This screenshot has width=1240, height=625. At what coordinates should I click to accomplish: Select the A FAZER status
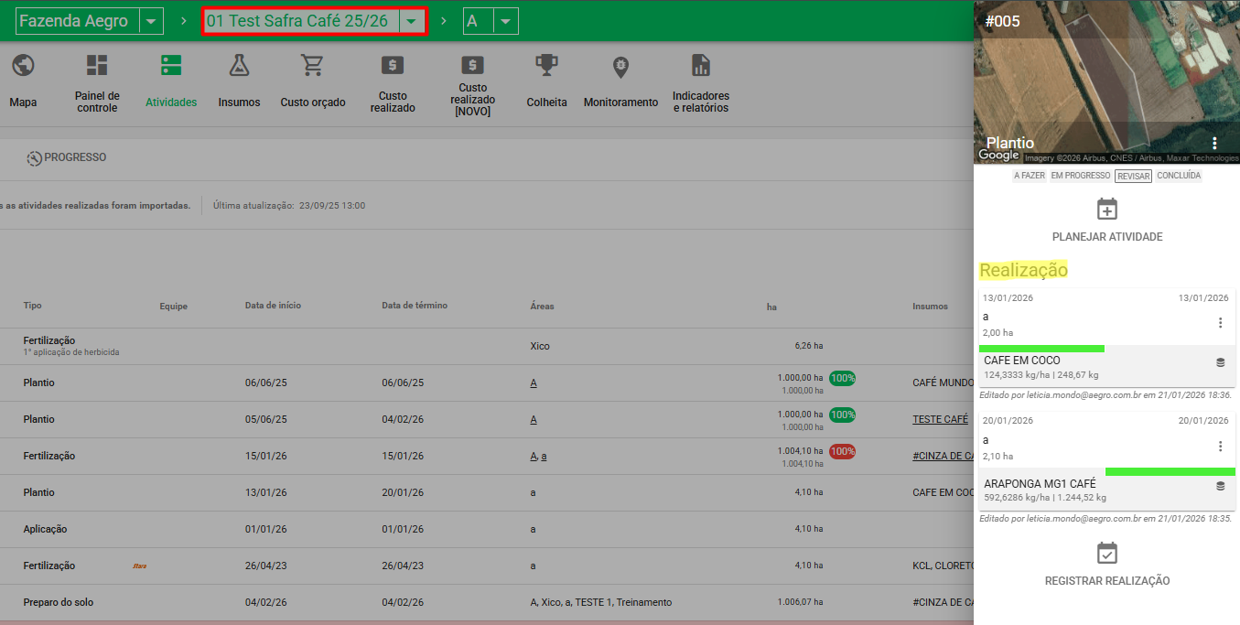click(x=1029, y=176)
